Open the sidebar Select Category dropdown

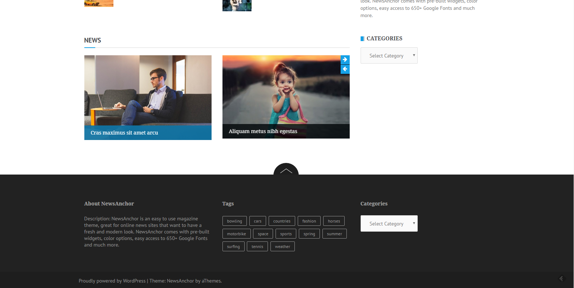coord(389,56)
